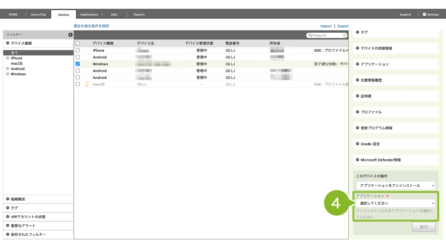Click the orange device icon on macOS row
This screenshot has height=251, width=446.
pos(87,84)
